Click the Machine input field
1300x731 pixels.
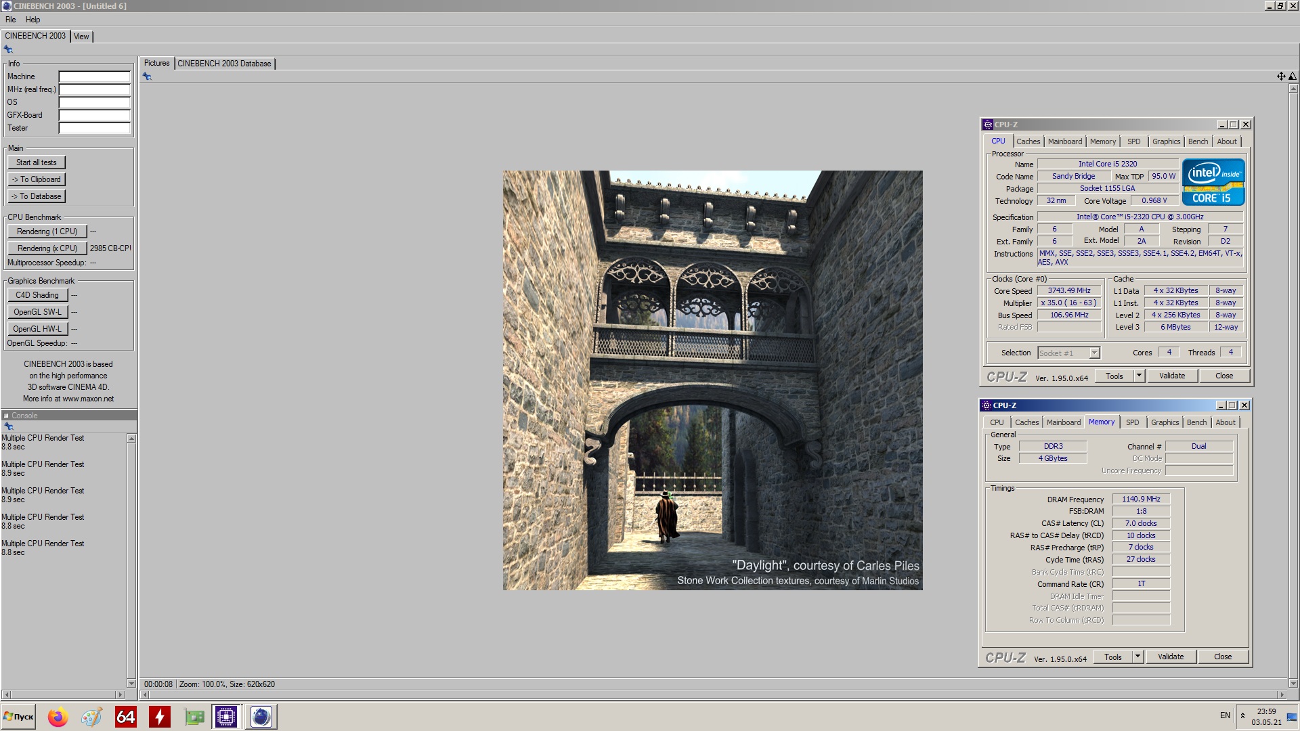tap(94, 76)
